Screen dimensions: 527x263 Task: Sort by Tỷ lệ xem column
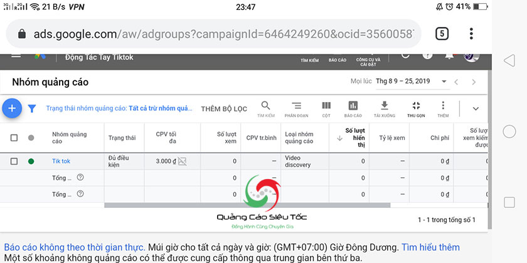(392, 138)
